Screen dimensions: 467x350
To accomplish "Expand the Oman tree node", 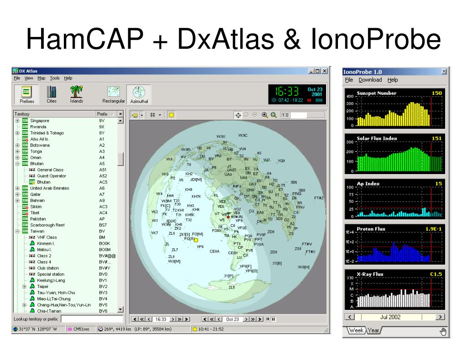I will click(17, 158).
